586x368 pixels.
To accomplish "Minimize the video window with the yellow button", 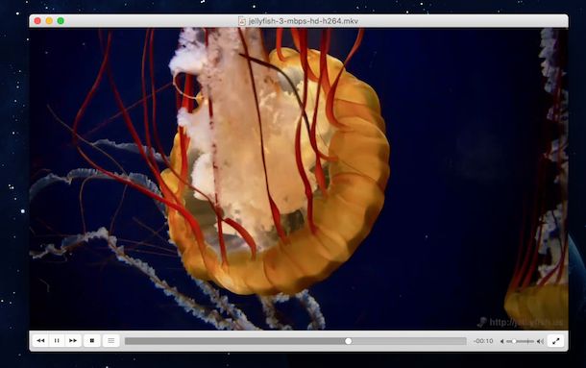I will point(49,21).
